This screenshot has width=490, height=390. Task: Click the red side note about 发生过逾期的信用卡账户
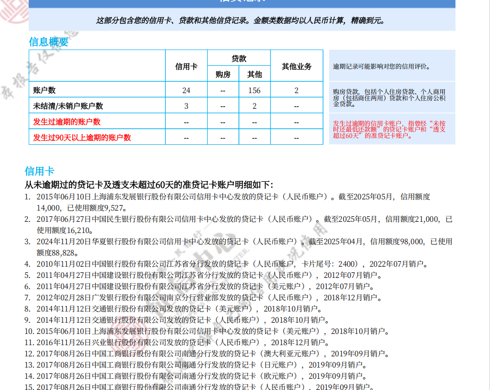pyautogui.click(x=389, y=129)
